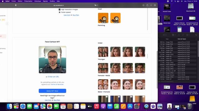Open FaceTime in the dock
Viewport: 199px width, 111px height.
56,106
